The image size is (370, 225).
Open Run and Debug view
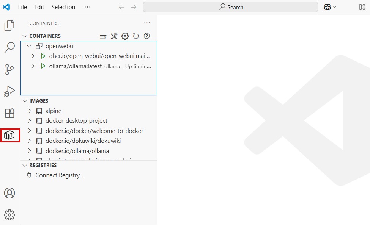click(x=9, y=91)
